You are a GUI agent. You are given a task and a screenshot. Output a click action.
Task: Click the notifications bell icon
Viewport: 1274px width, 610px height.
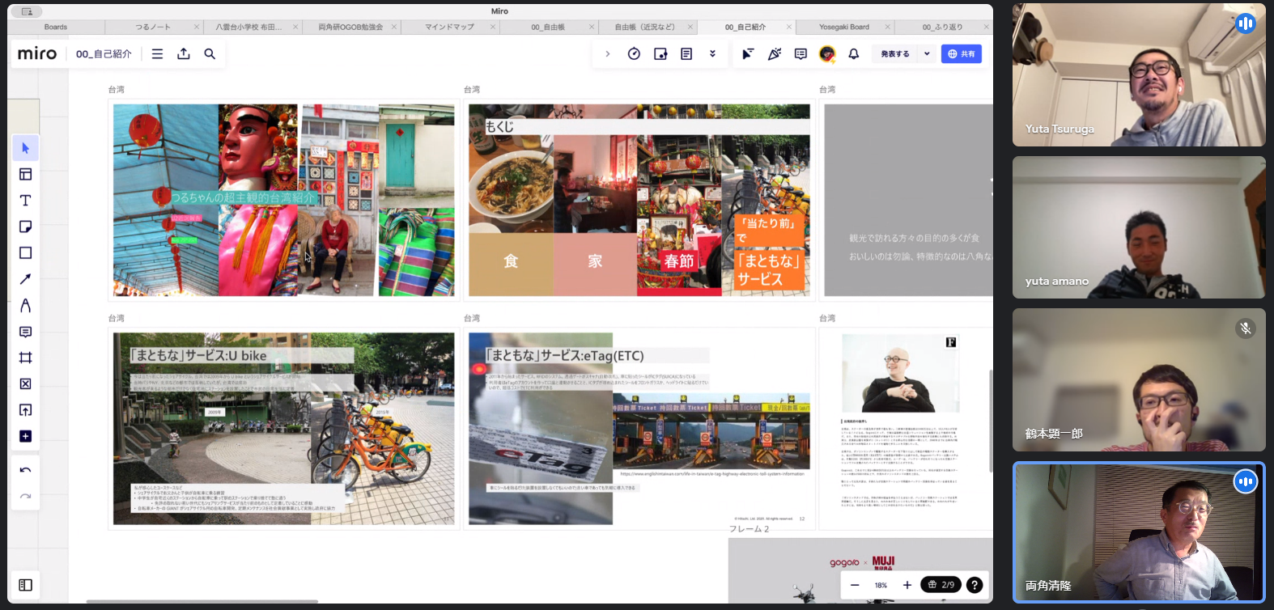click(x=853, y=54)
